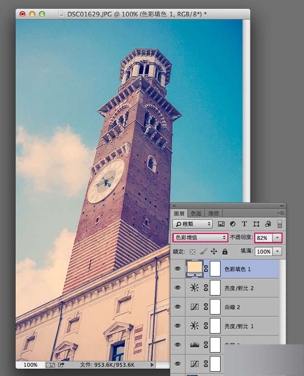Image resolution: width=304 pixels, height=376 pixels.
Task: Click the yellow minimize window button
Action: pyautogui.click(x=32, y=14)
